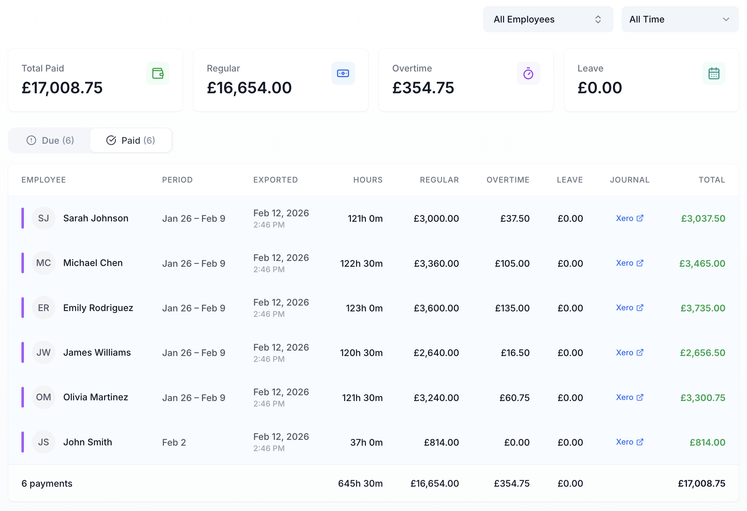Screen dimensions: 747x511
Task: Open the All Employees dropdown
Action: pos(548,19)
